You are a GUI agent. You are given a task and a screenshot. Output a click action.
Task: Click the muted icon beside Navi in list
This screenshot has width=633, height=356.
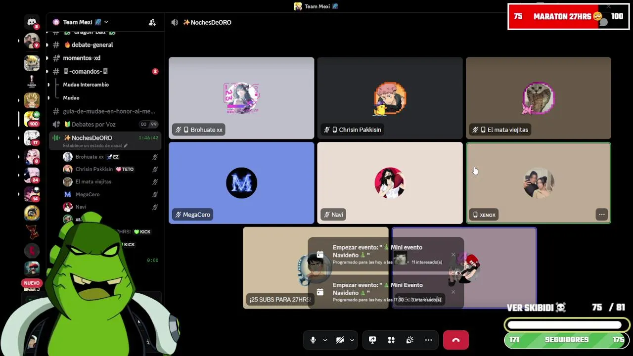click(x=155, y=207)
